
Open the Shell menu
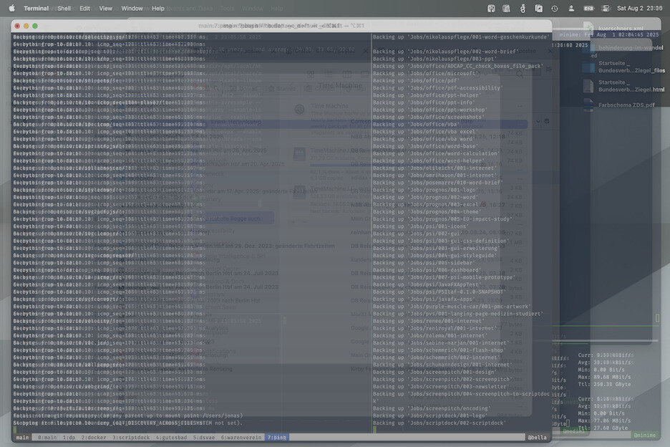click(64, 8)
